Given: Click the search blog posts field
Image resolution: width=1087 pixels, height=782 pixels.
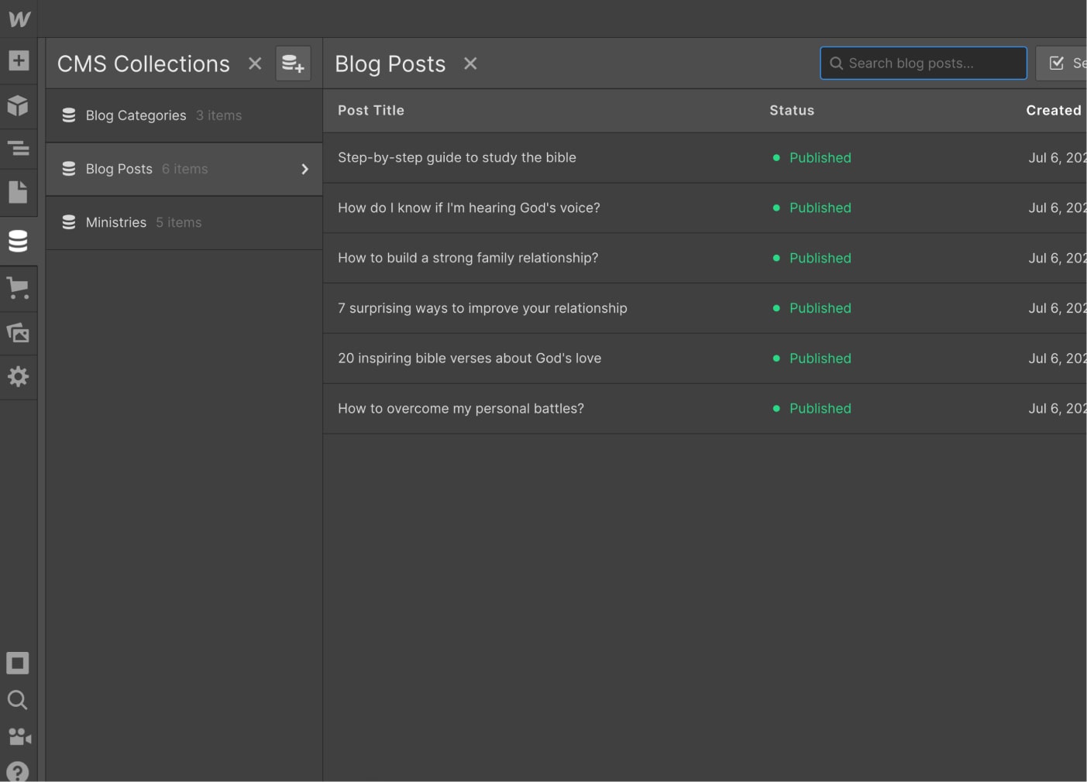Looking at the screenshot, I should [x=923, y=63].
